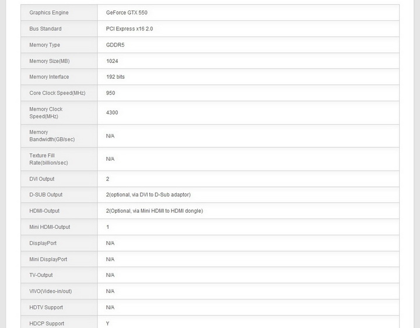This screenshot has height=328, width=420.
Task: Select the PCI Express x16 2.0 text
Action: click(129, 29)
